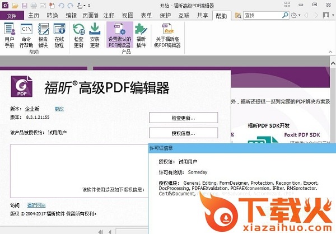Click the user account avatar icon

[x=326, y=15]
